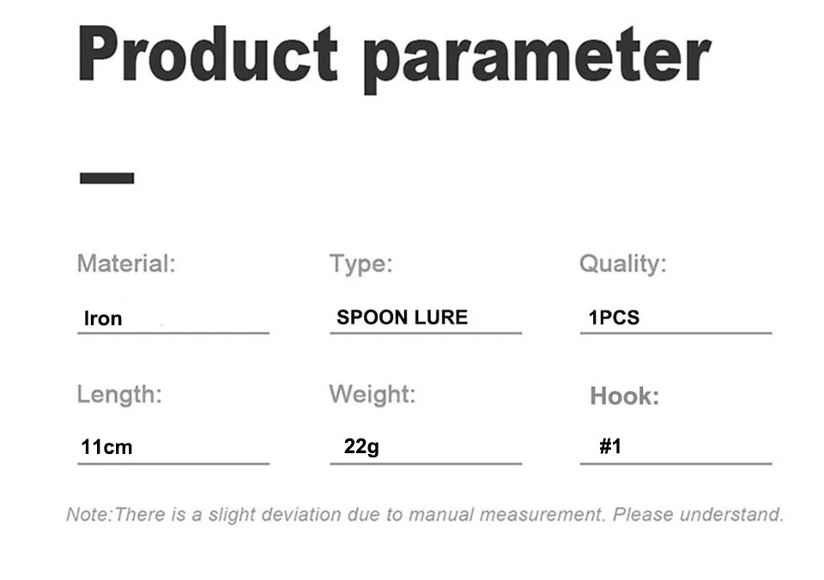This screenshot has width=824, height=580.
Task: Click the black dash below the heading
Action: pyautogui.click(x=106, y=178)
